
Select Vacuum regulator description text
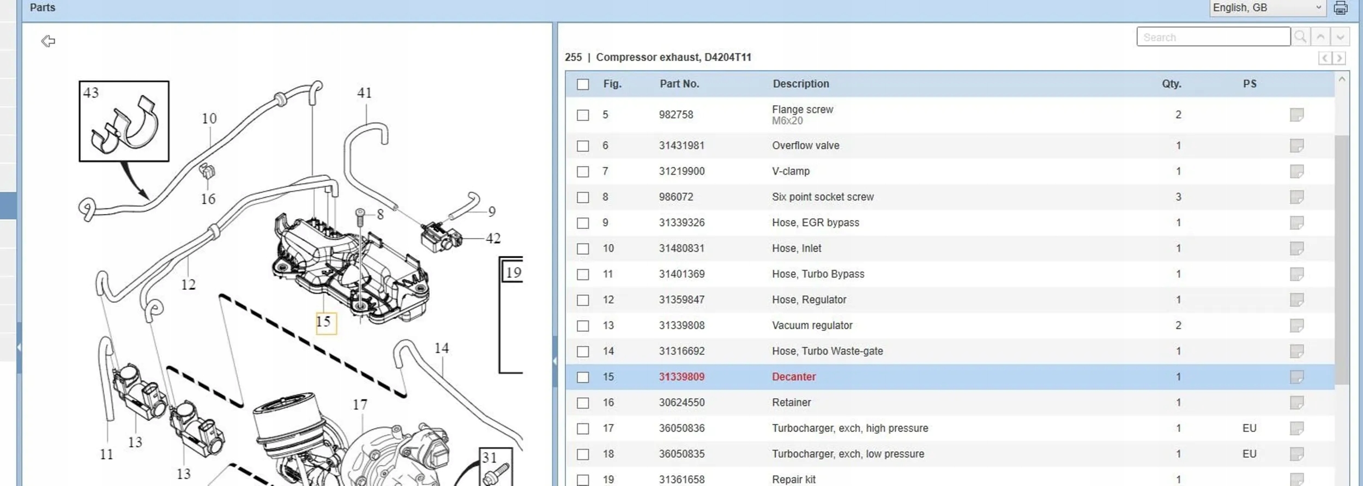tap(812, 325)
